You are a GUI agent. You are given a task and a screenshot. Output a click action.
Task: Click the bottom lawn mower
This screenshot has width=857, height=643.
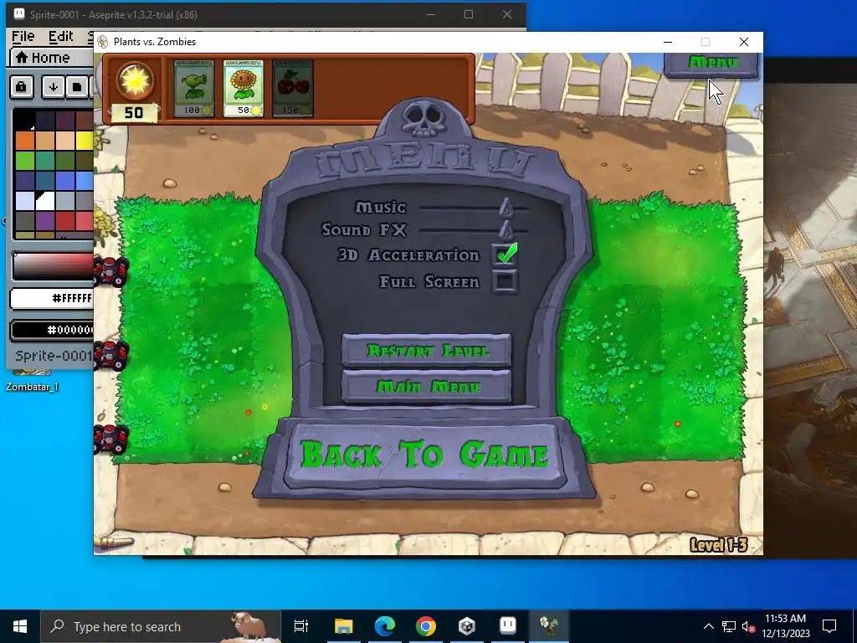pos(110,439)
